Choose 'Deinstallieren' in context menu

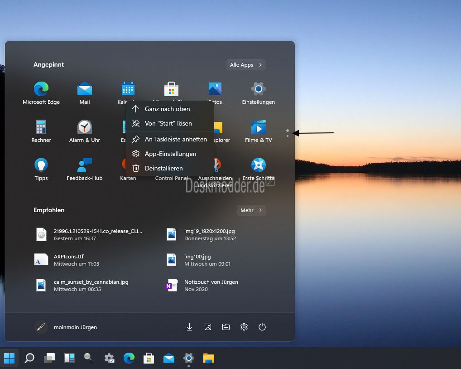170,168
